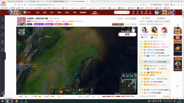Open the dropdown arrow next to scissors tool
Viewport: 184px width, 103px height.
176,5
